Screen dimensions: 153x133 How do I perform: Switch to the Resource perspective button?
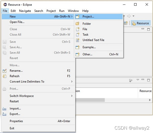[141, 23]
